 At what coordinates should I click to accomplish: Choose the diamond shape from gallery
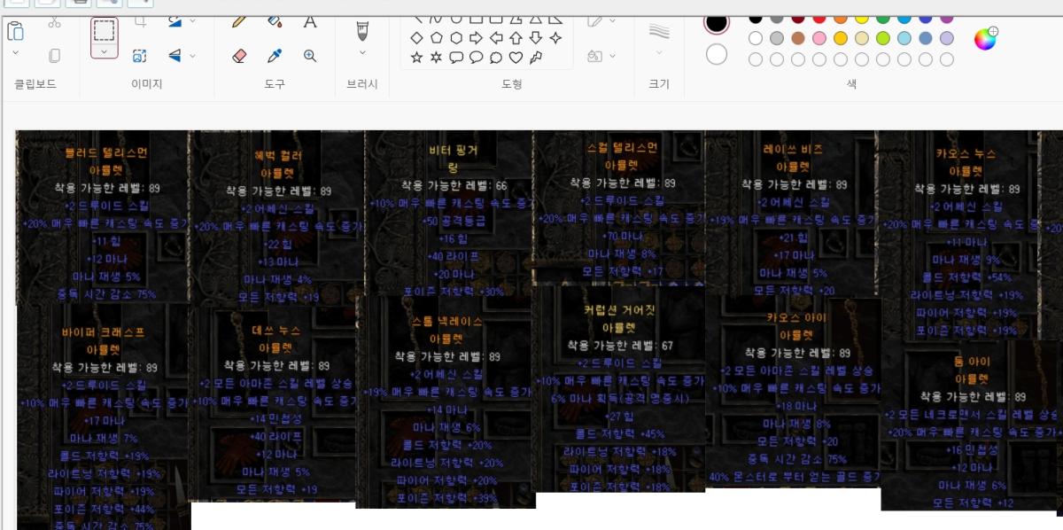(416, 38)
